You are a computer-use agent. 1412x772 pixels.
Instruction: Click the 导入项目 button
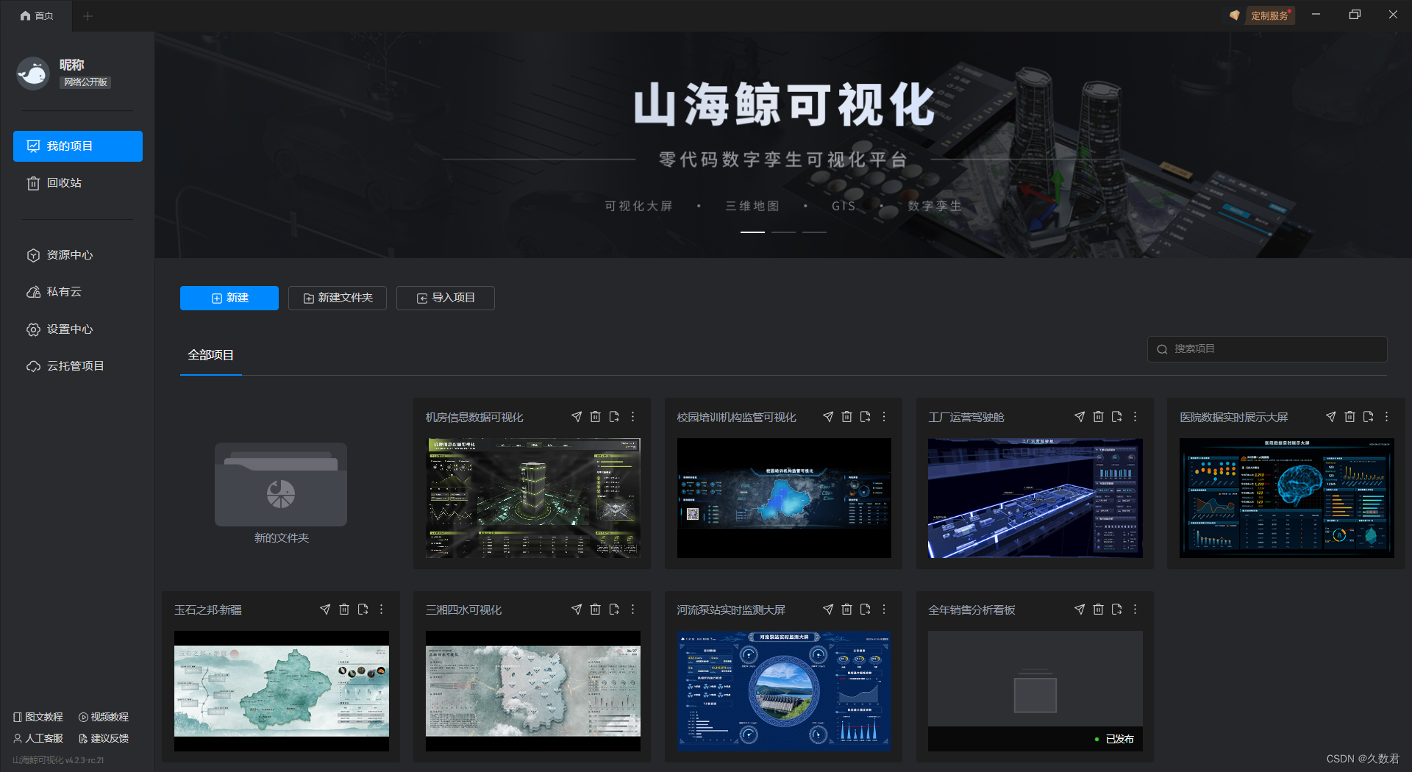(446, 298)
